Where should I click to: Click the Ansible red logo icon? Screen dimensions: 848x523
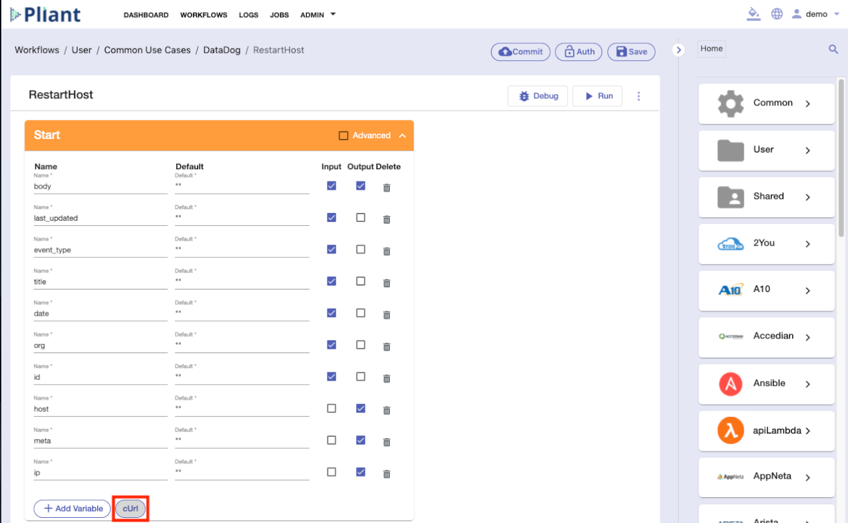(x=730, y=384)
